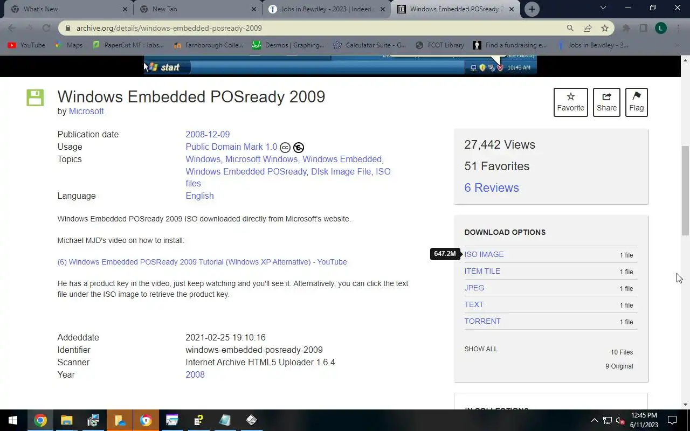Click the 9 Original files count

pyautogui.click(x=619, y=366)
